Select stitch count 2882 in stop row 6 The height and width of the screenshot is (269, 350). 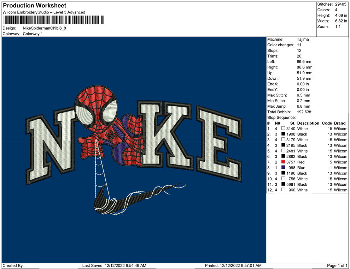pyautogui.click(x=291, y=156)
